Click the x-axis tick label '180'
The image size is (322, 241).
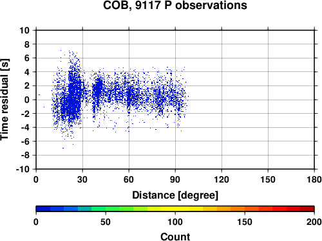[314, 179]
